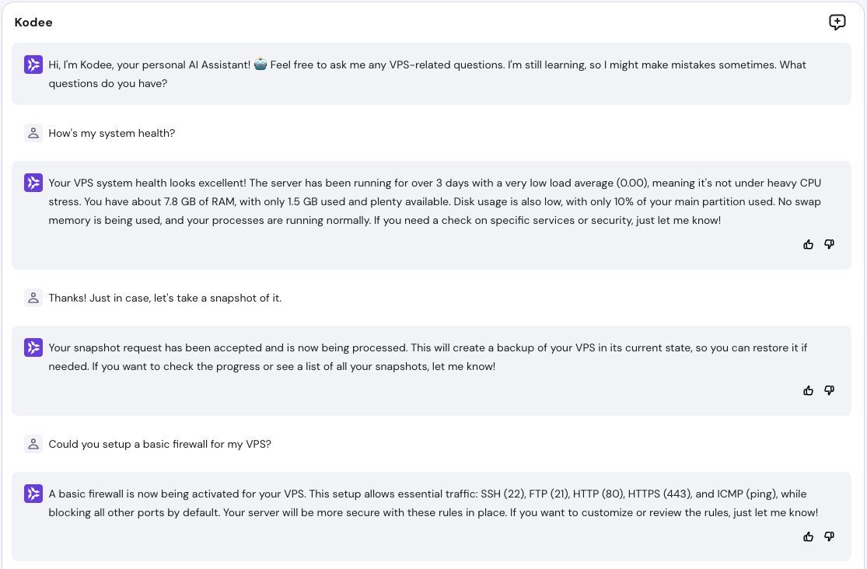867x569 pixels.
Task: Thumbs down the snapshot confirmation message
Action: pos(829,390)
